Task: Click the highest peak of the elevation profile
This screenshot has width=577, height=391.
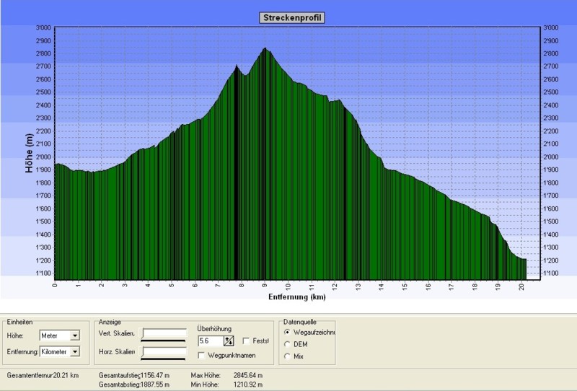Action: 265,49
